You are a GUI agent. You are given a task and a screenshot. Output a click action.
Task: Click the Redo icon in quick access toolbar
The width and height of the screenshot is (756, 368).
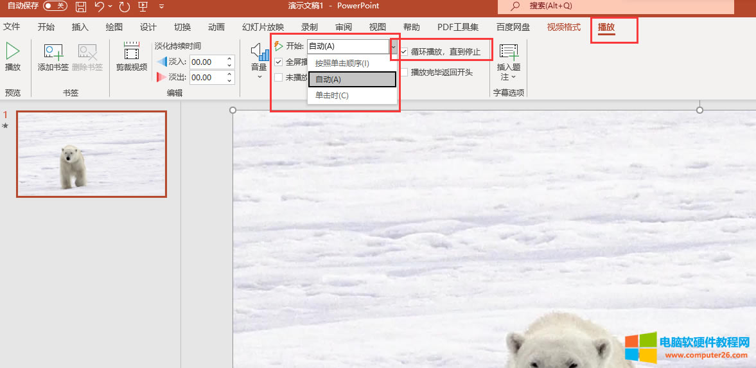[x=124, y=6]
